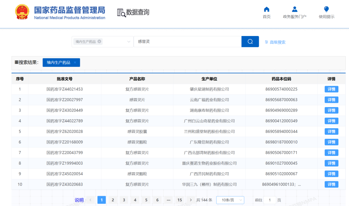This screenshot has height=206, width=349.
Task: Click truncated code 86904961000133
Action: [x=281, y=185]
